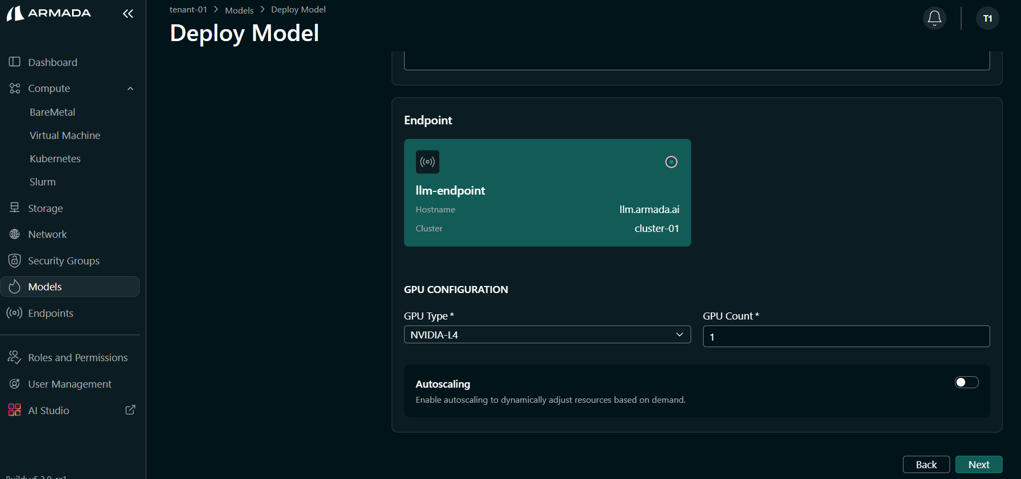Click the Armada logo

pyautogui.click(x=49, y=13)
